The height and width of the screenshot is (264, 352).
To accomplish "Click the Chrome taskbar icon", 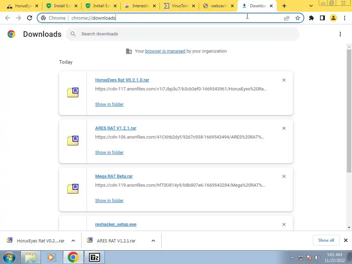I will pyautogui.click(x=73, y=257).
